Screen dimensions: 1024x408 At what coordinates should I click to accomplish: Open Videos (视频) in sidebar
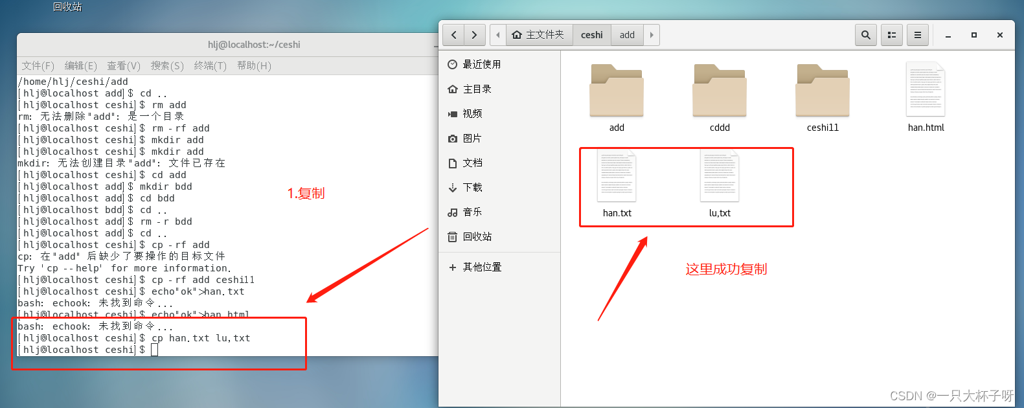[x=499, y=113]
